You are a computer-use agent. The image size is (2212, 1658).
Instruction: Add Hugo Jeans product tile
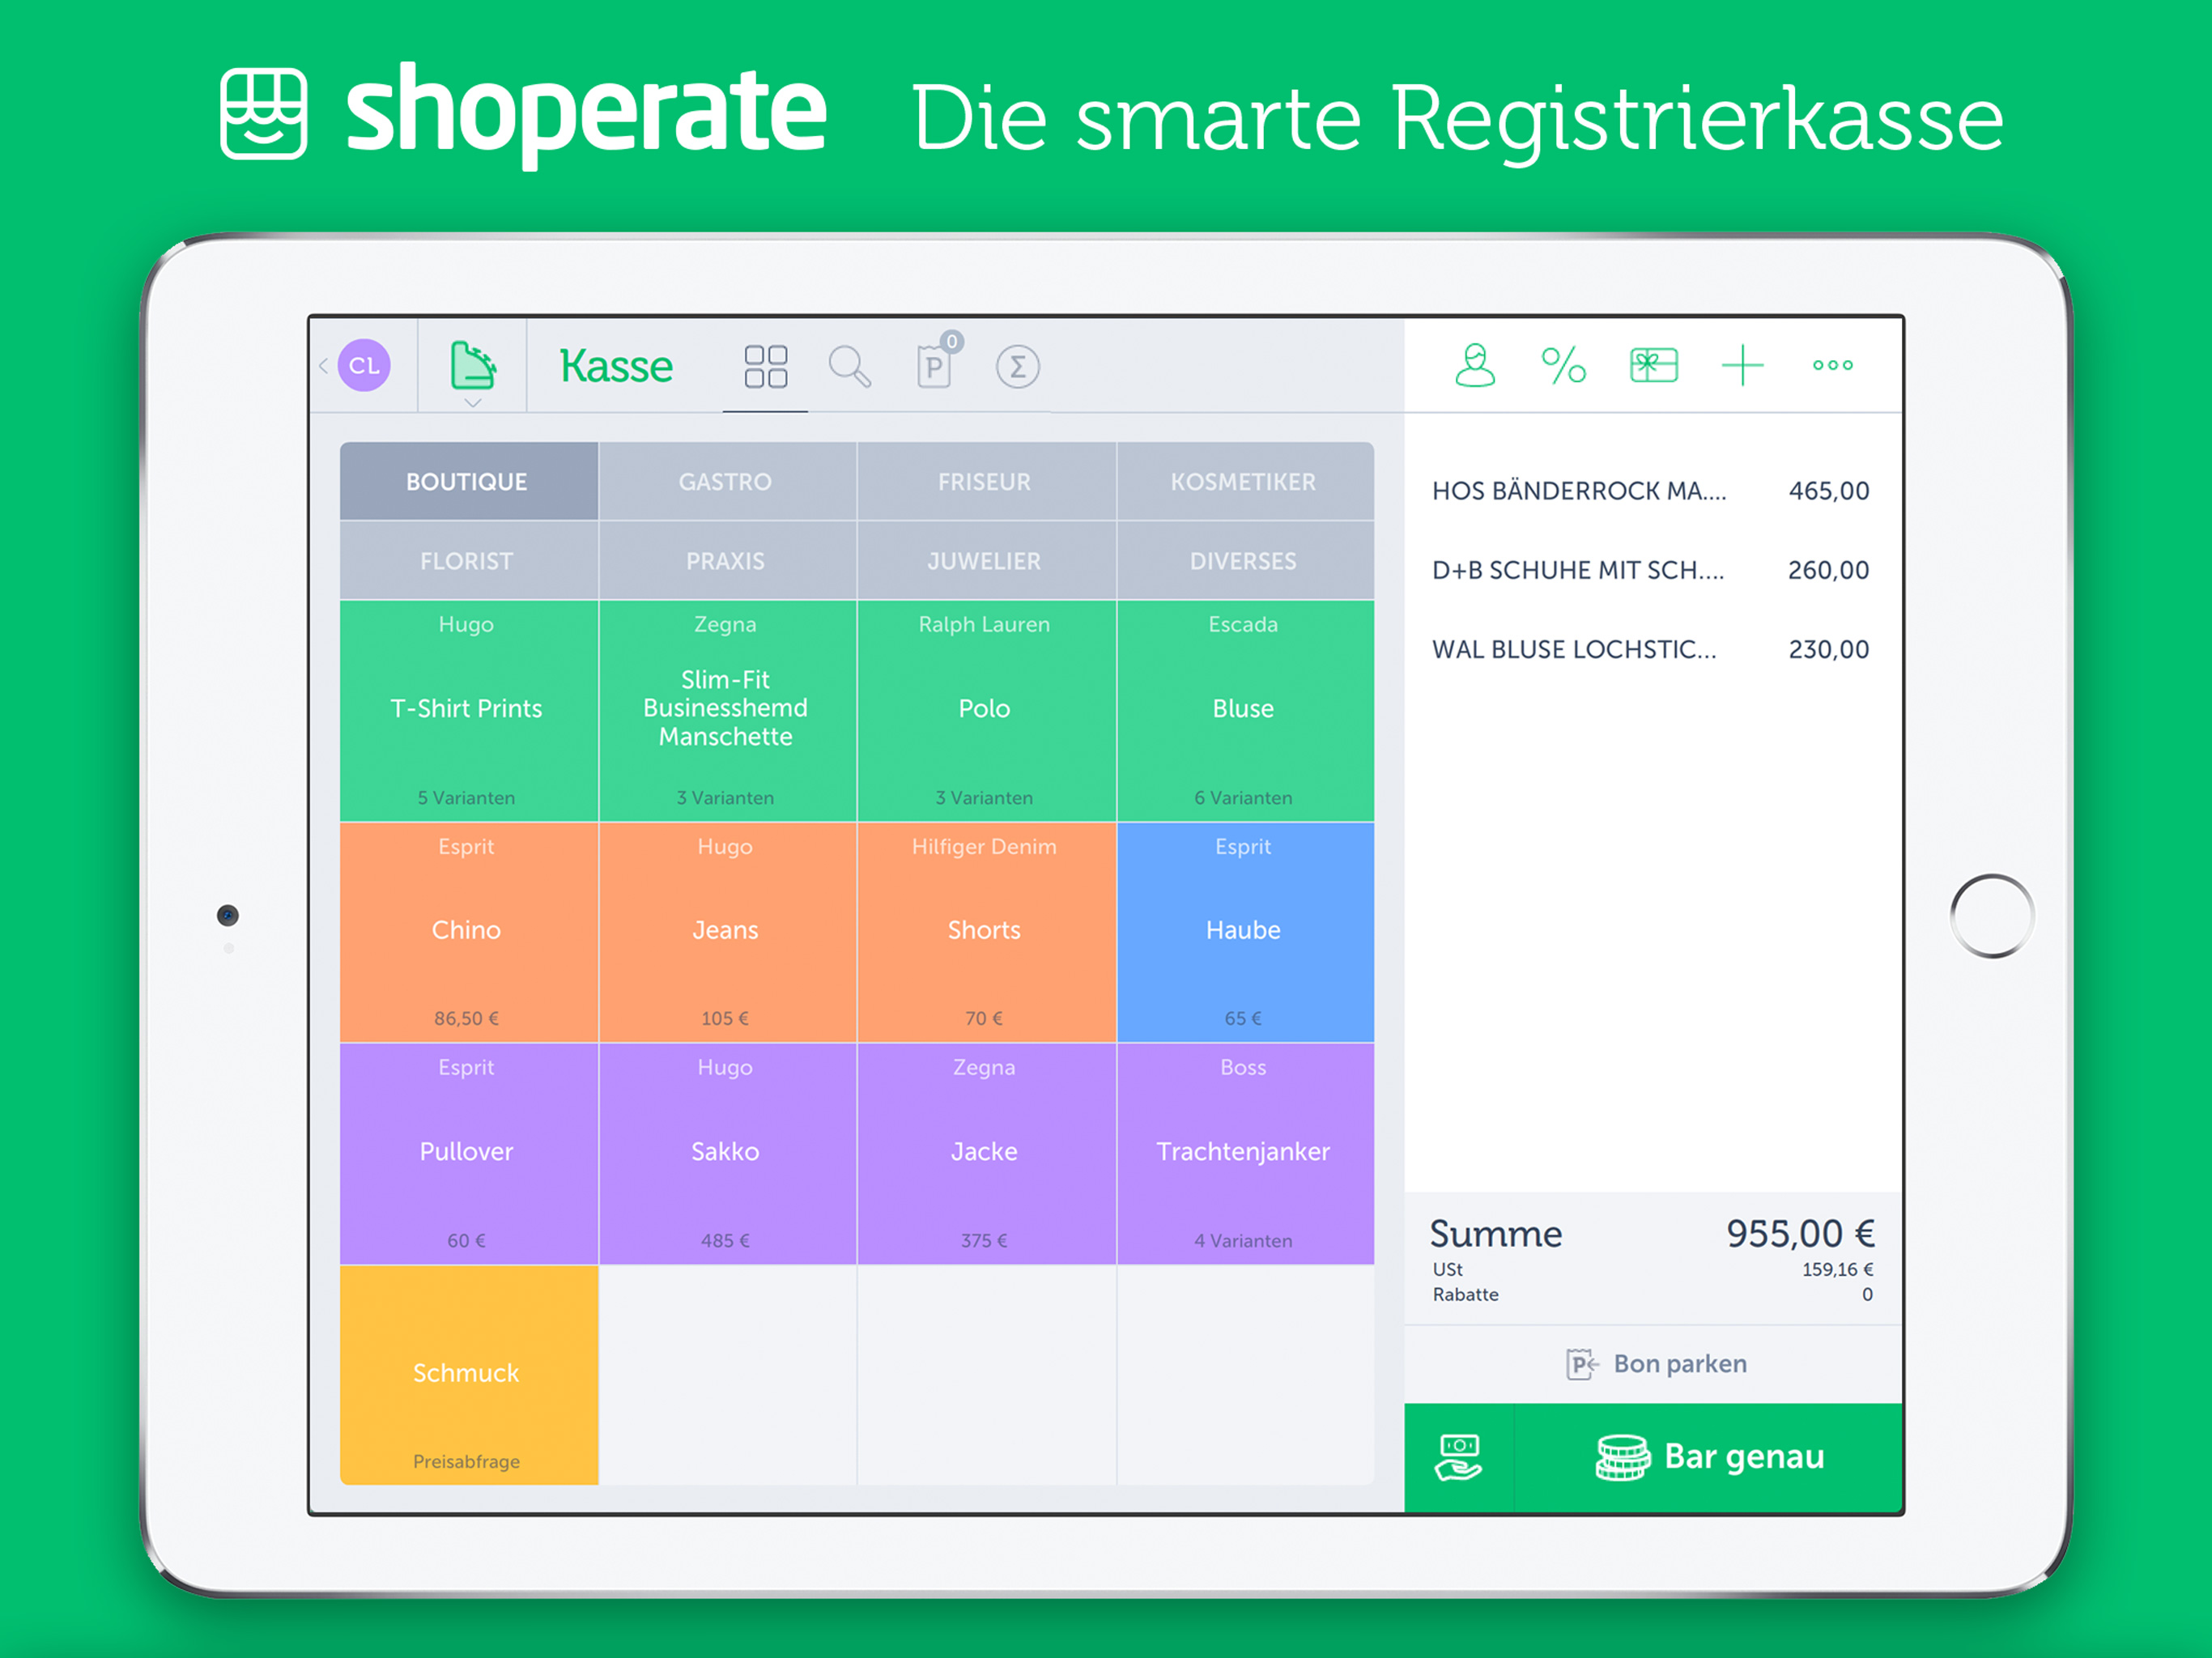725,931
